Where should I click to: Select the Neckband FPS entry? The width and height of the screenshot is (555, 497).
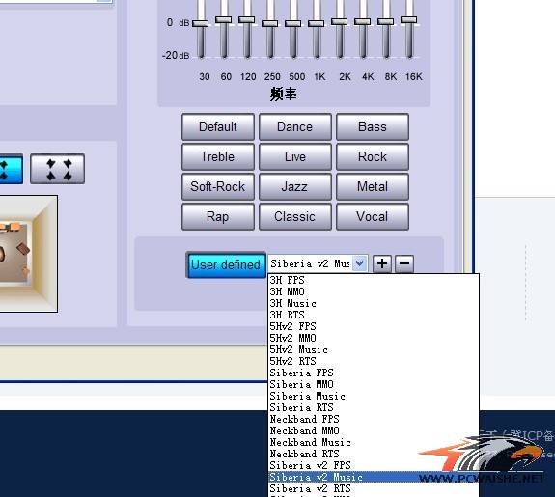pyautogui.click(x=374, y=419)
